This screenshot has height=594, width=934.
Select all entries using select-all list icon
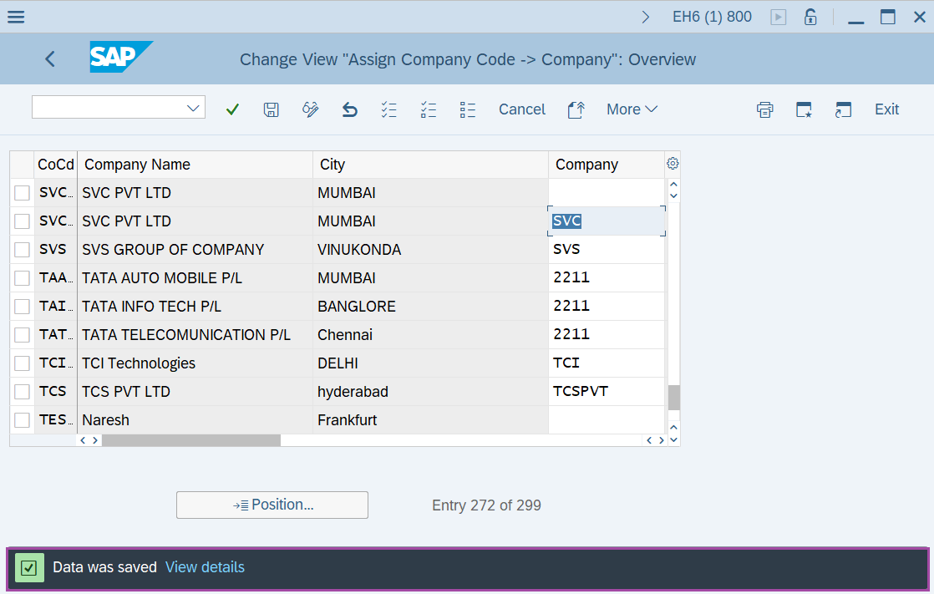pyautogui.click(x=388, y=109)
